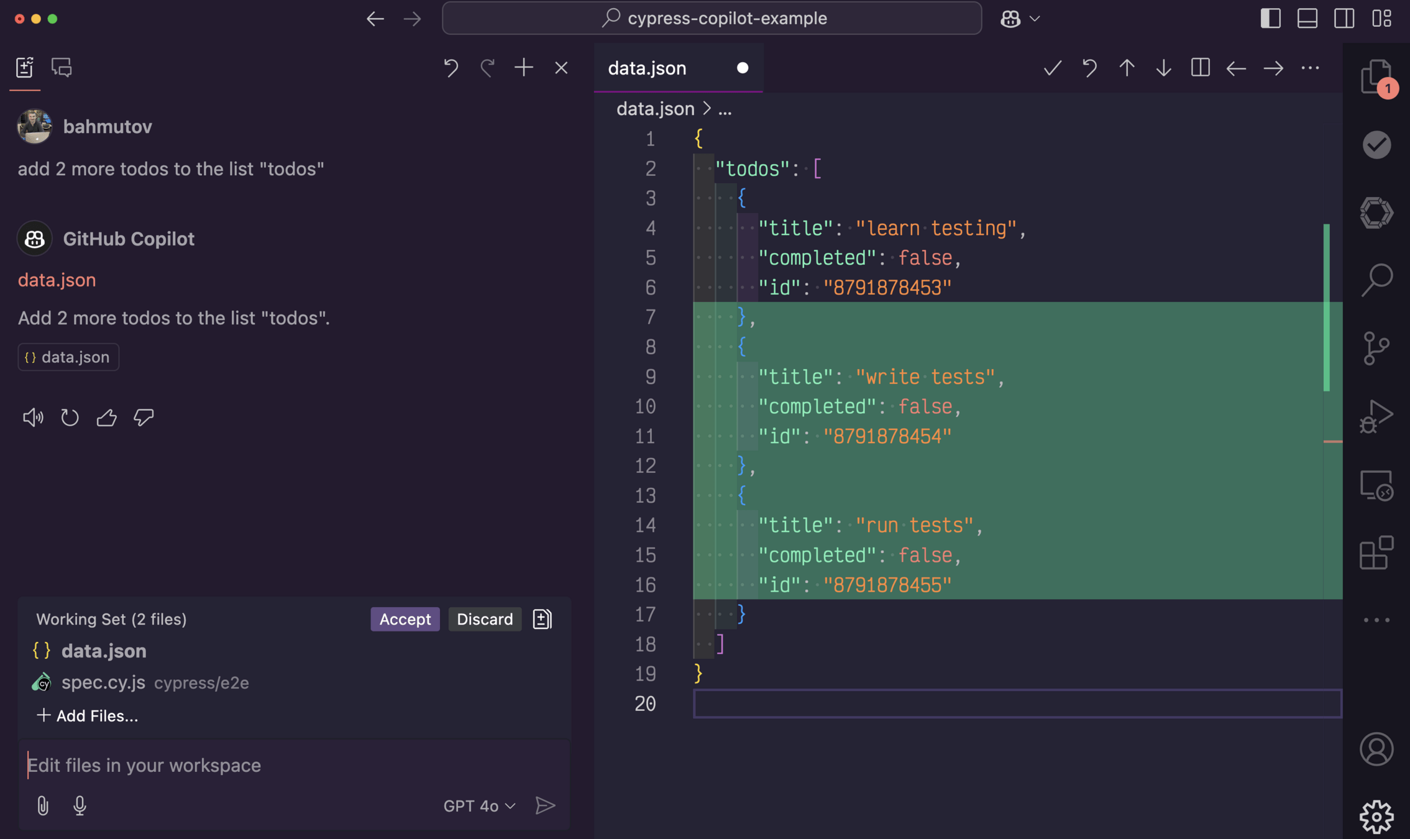Click the microphone voice input icon
1410x839 pixels.
coord(80,805)
